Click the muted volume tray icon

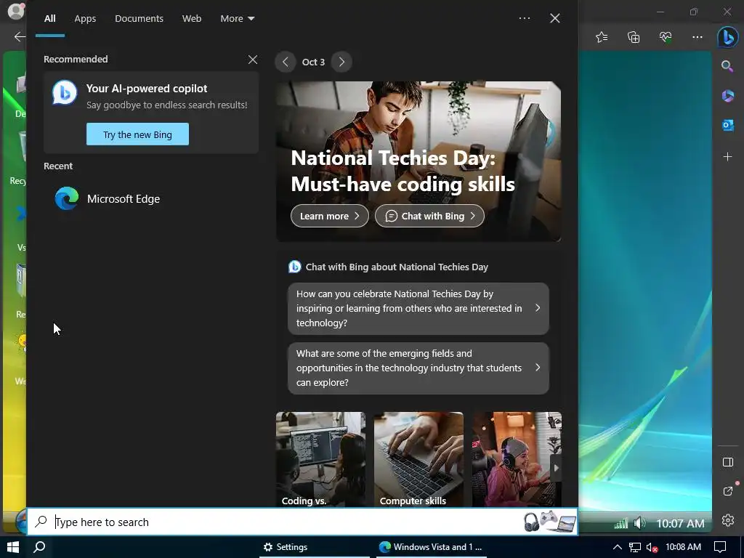pyautogui.click(x=652, y=548)
